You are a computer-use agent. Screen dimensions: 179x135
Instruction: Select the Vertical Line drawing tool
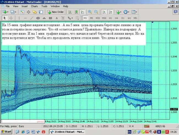[x=19, y=18]
